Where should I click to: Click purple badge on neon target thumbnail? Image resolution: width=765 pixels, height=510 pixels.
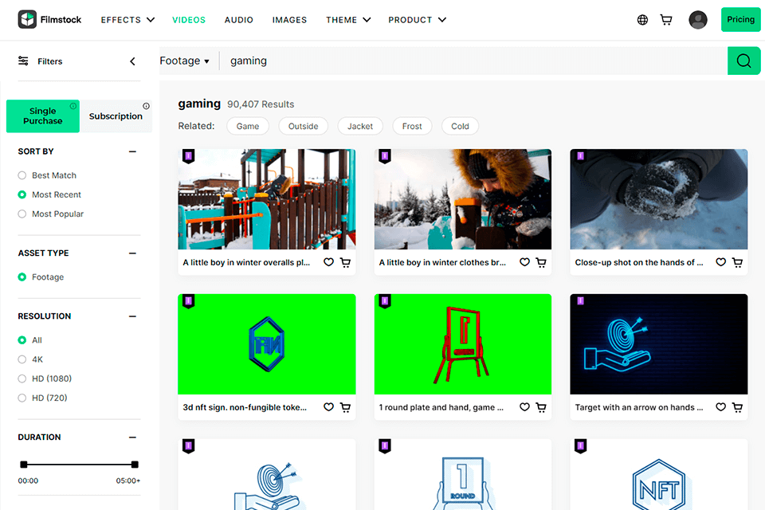coord(581,301)
